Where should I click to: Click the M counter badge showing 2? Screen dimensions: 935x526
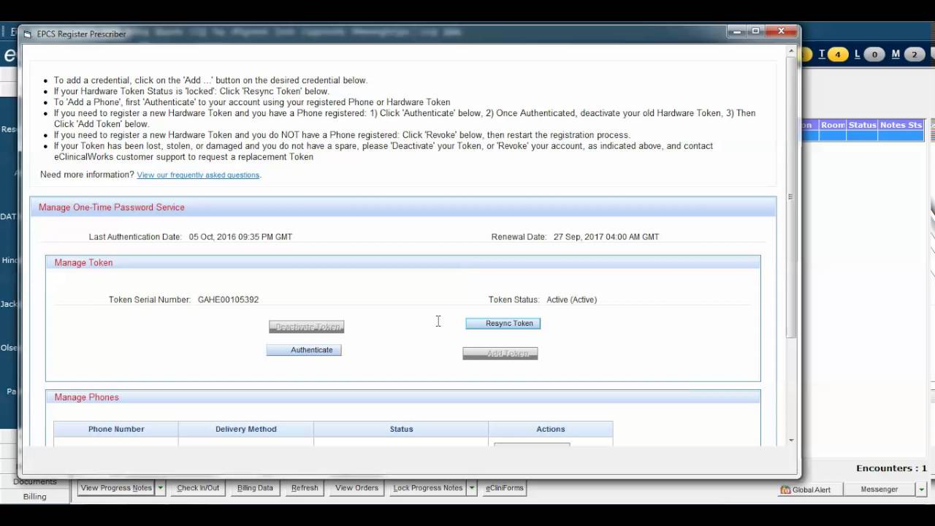tap(915, 55)
